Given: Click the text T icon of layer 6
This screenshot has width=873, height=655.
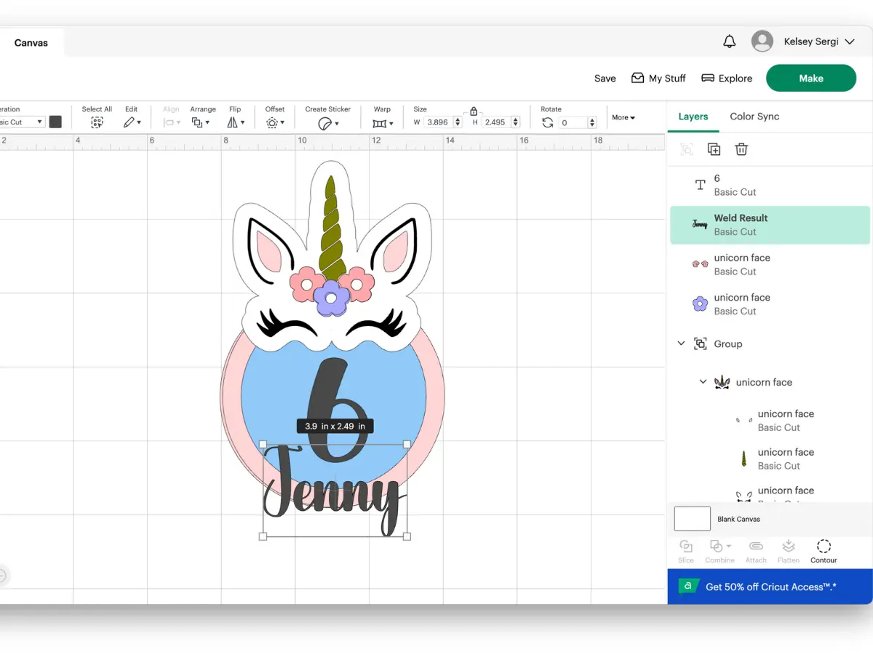Looking at the screenshot, I should [700, 185].
